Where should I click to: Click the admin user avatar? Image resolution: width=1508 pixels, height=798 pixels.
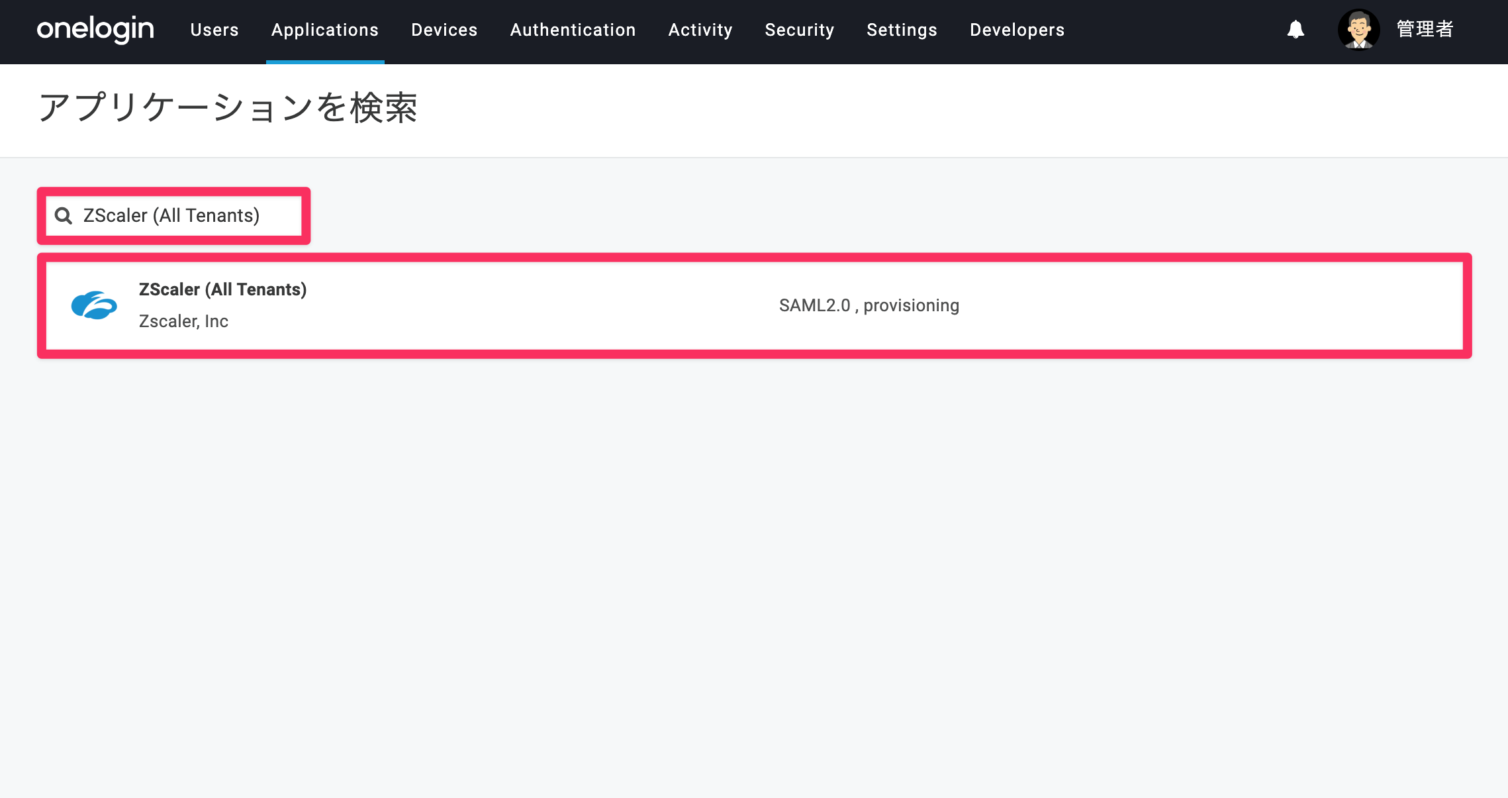pos(1358,30)
